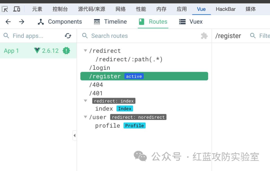Select the active /register route

point(144,76)
